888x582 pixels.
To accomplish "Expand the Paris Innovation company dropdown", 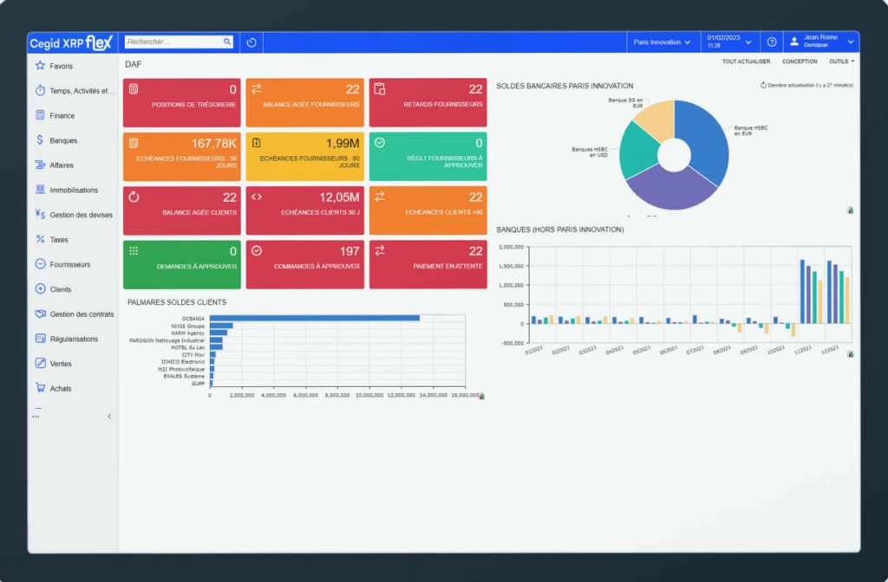I will (x=663, y=42).
